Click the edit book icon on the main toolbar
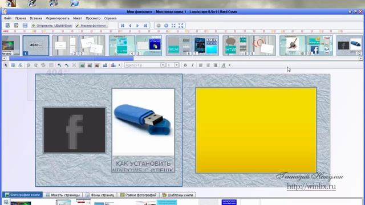This screenshot has height=205, width=365. pyautogui.click(x=17, y=25)
